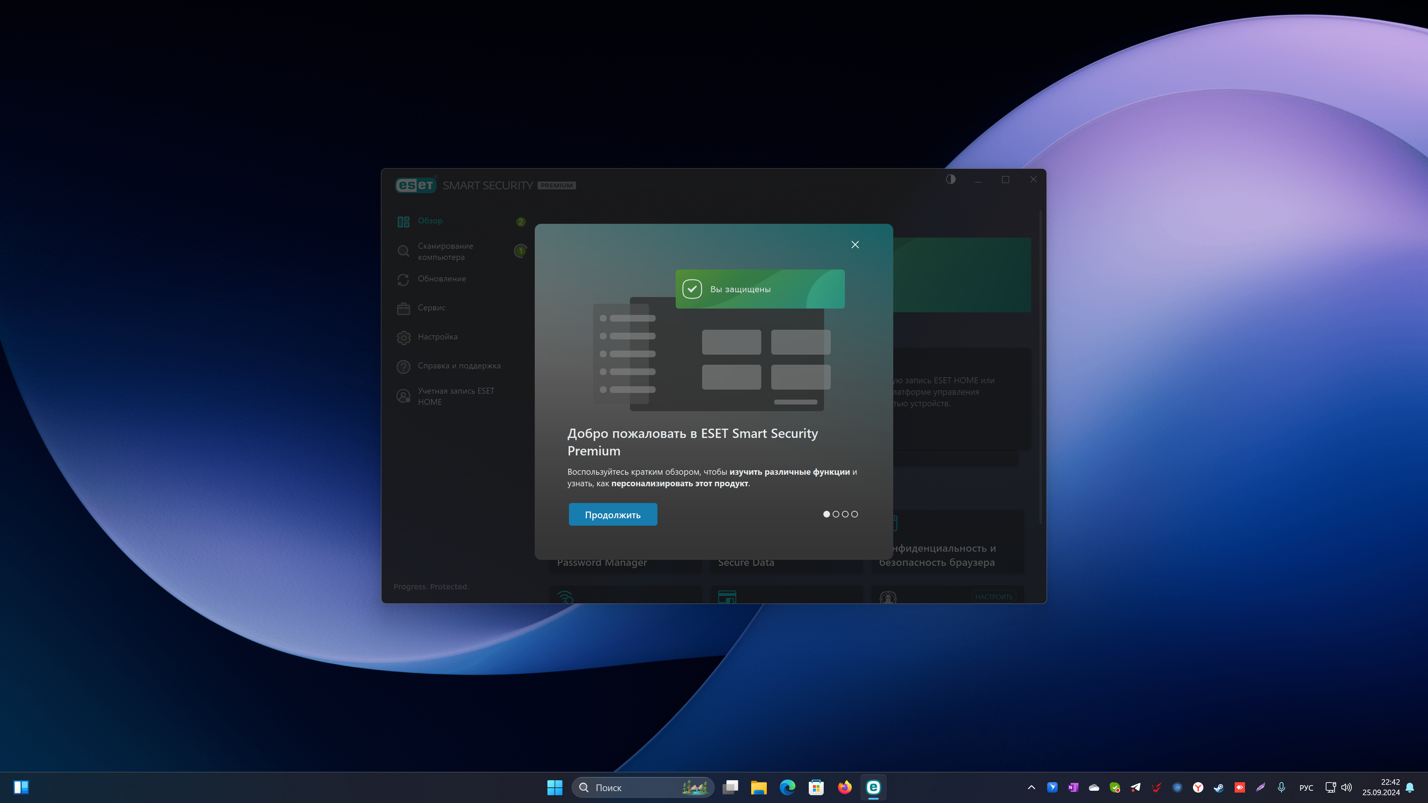Click the scan notification badge 1
Screen dimensions: 1428x803
[x=521, y=251]
